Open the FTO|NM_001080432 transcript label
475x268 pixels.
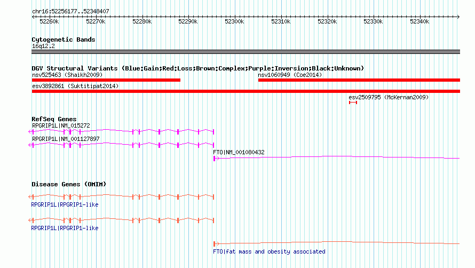239,152
